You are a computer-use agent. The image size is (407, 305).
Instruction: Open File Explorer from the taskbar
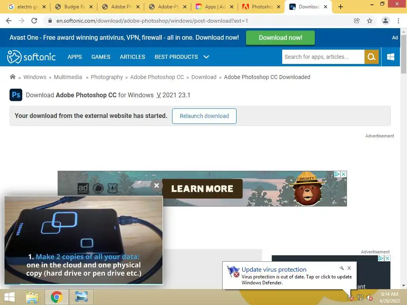(x=32, y=297)
